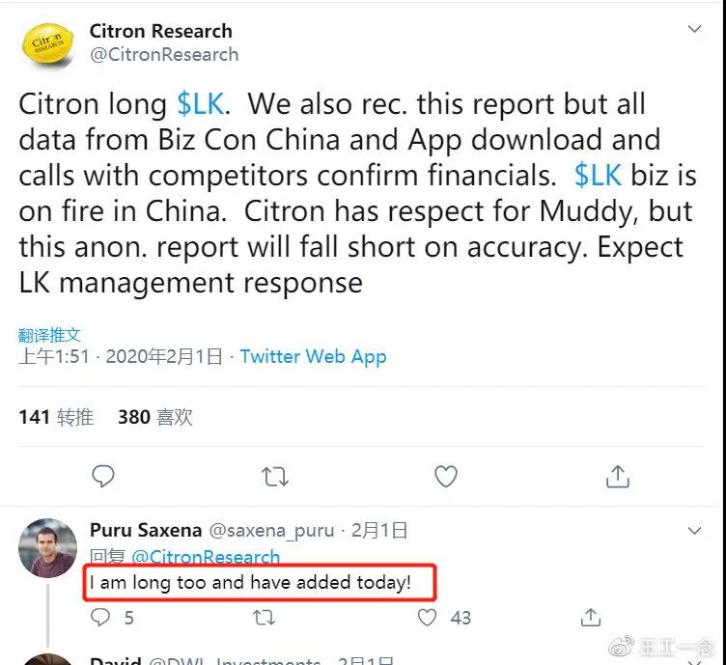The height and width of the screenshot is (665, 726).
Task: Click the first $LK cashtag link
Action: pyautogui.click(x=201, y=104)
